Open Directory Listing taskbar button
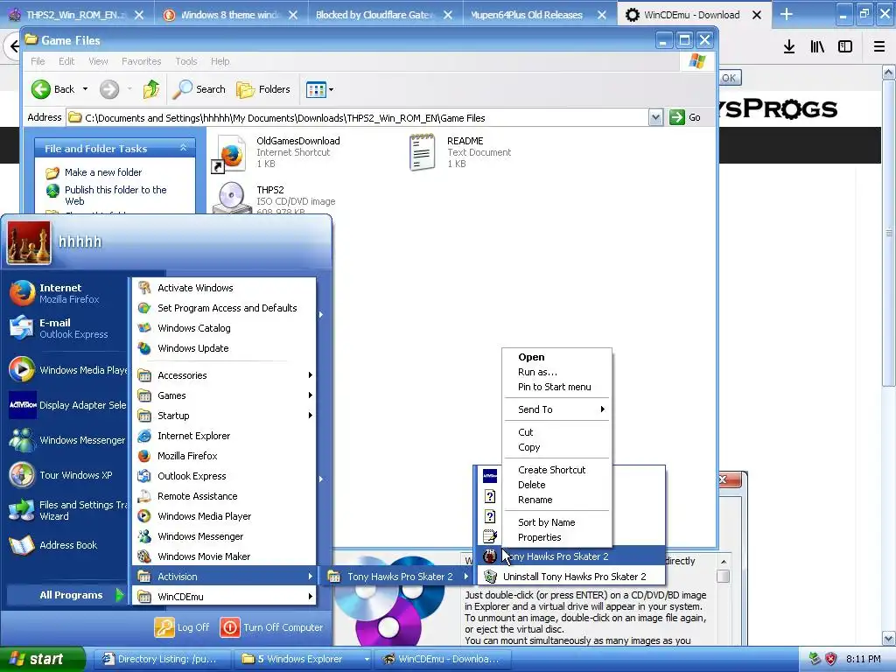Image resolution: width=896 pixels, height=672 pixels. point(163,659)
